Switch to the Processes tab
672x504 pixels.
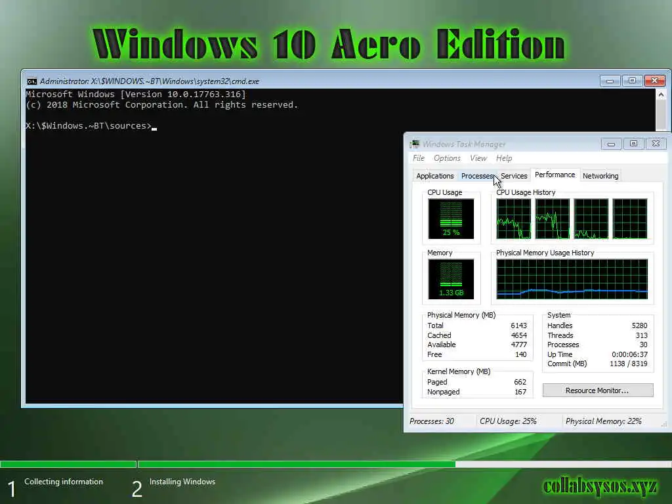[x=477, y=176]
